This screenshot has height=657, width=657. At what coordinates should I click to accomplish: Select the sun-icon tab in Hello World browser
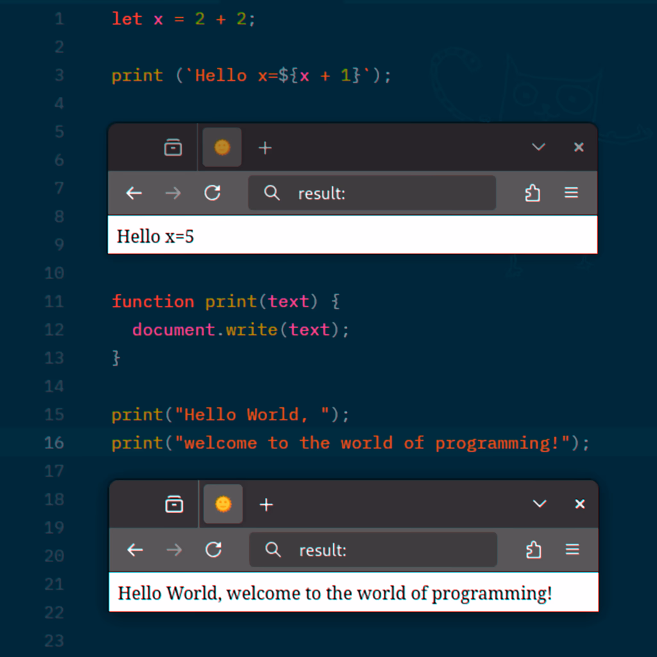pos(223,504)
